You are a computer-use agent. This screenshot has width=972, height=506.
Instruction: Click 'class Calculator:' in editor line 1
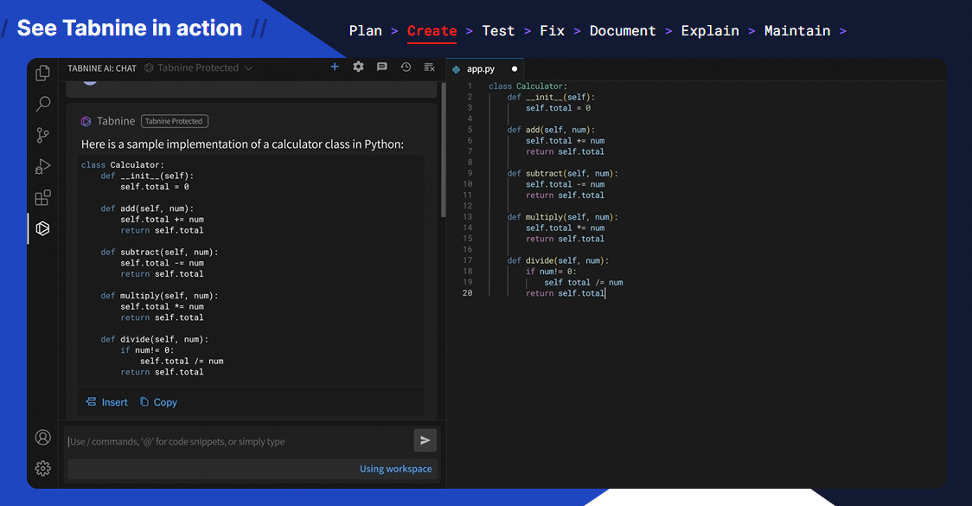(x=528, y=86)
